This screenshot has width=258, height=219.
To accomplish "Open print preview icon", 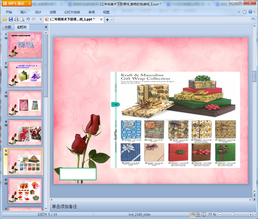I will pos(22,19).
